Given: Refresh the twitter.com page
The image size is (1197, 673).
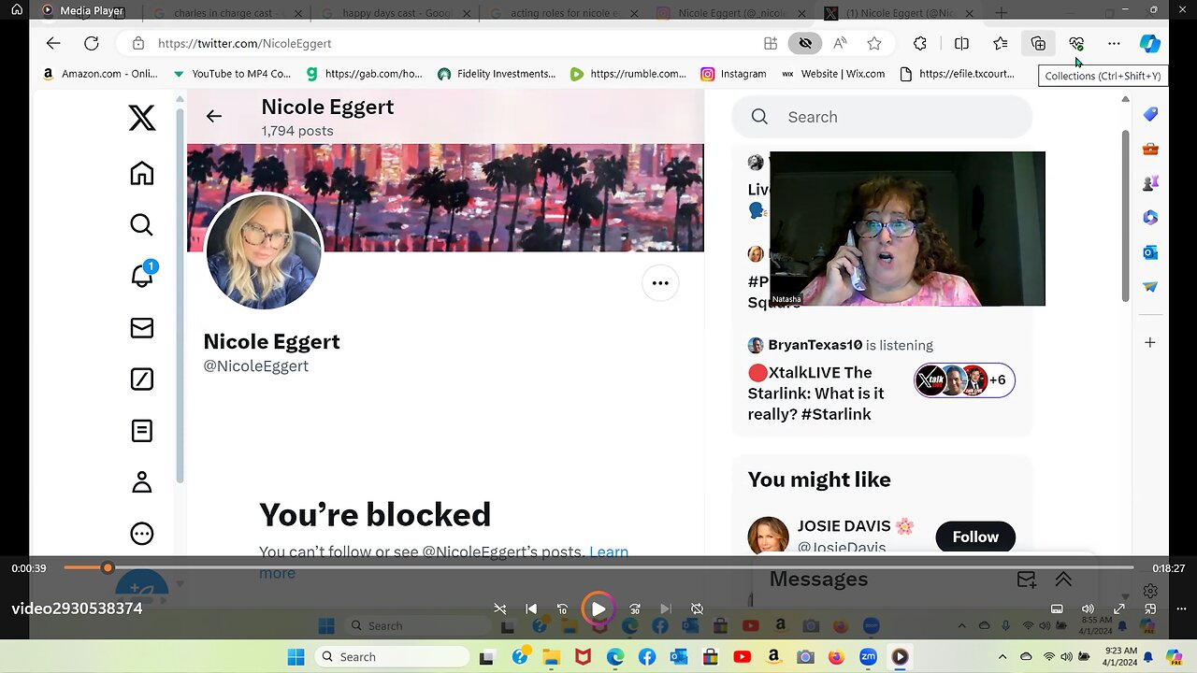Looking at the screenshot, I should pos(92,43).
